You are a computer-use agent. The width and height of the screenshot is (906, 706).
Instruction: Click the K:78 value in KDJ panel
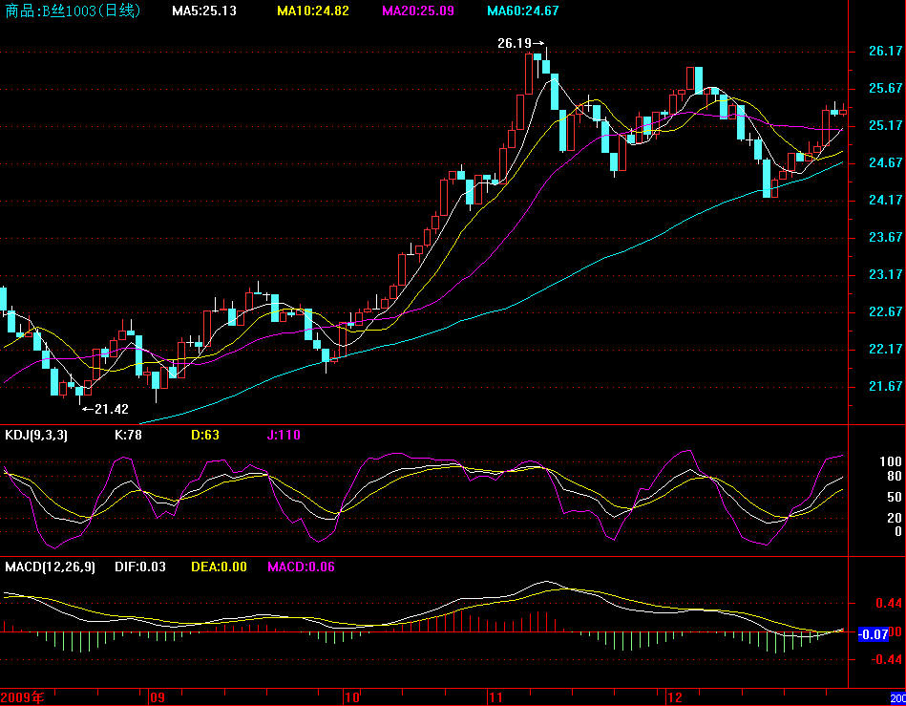pyautogui.click(x=128, y=436)
